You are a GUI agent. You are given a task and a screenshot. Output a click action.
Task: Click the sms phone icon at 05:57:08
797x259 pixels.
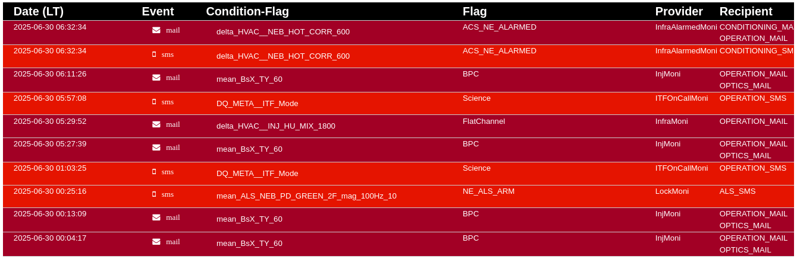(x=154, y=102)
